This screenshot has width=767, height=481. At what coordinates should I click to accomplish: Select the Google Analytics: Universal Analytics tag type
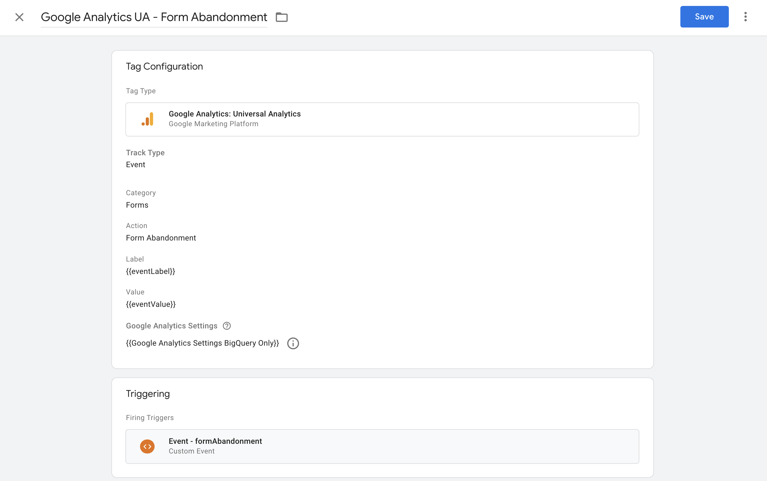pyautogui.click(x=382, y=119)
